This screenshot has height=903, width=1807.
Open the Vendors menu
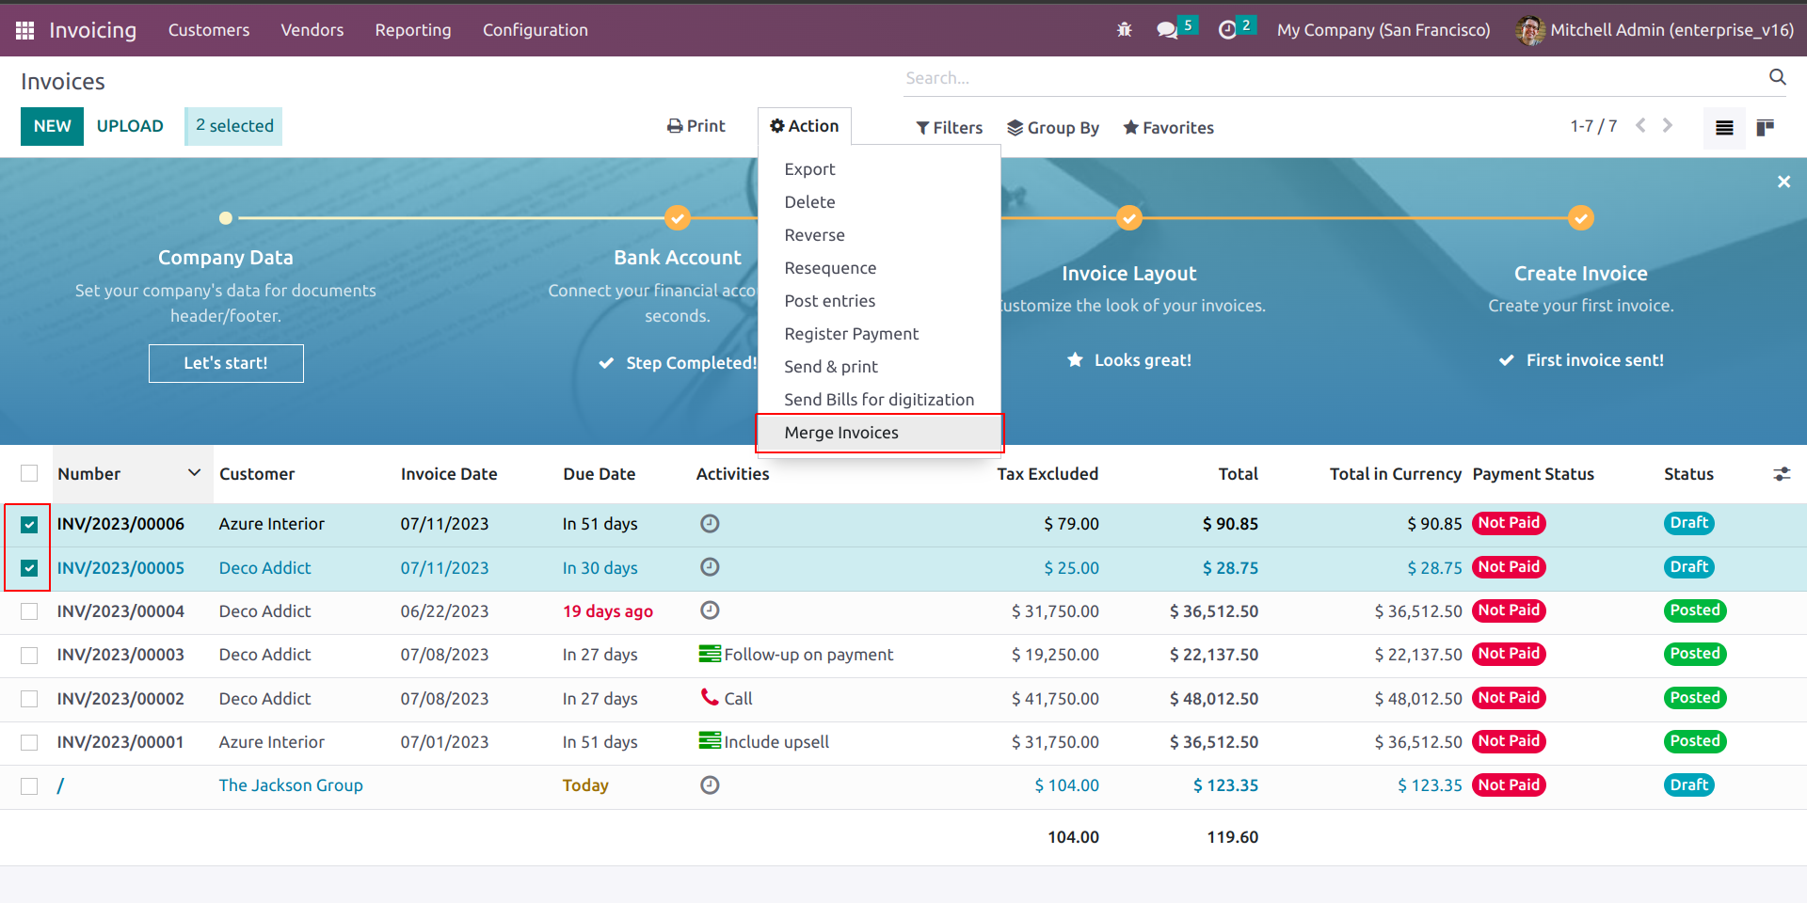pyautogui.click(x=312, y=30)
